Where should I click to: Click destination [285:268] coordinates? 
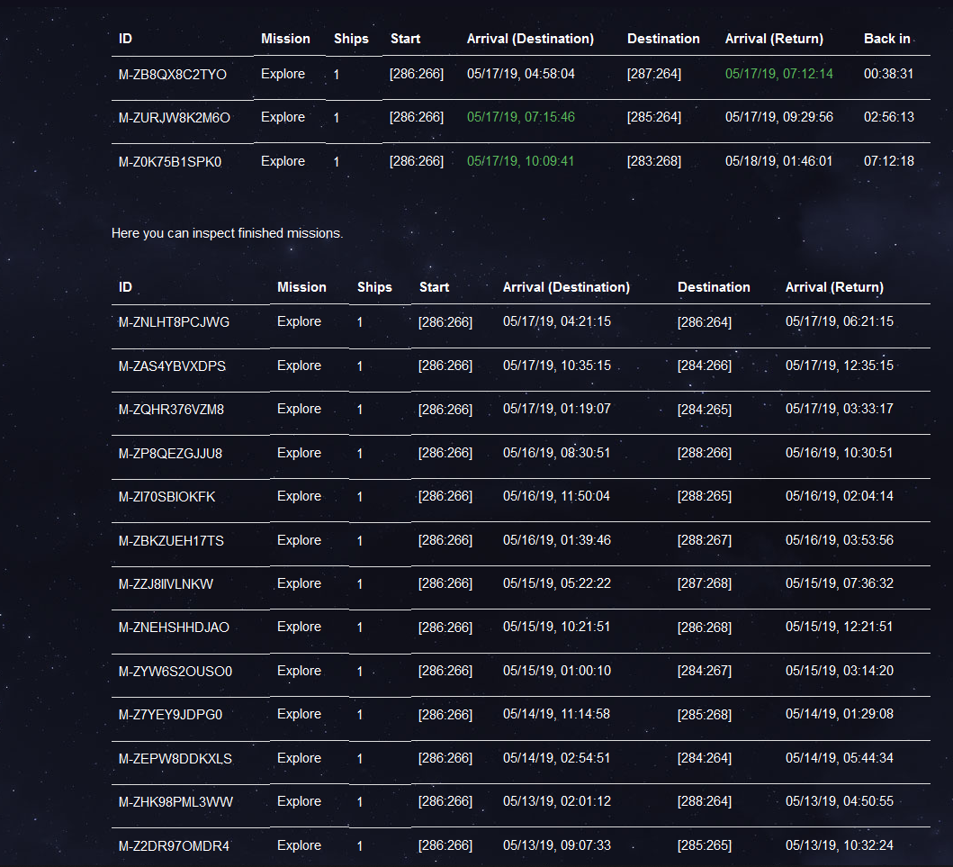[705, 715]
